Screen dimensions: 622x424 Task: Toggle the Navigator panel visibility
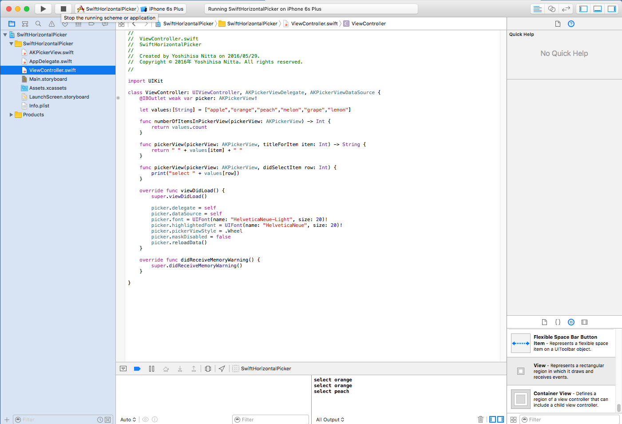click(x=583, y=9)
